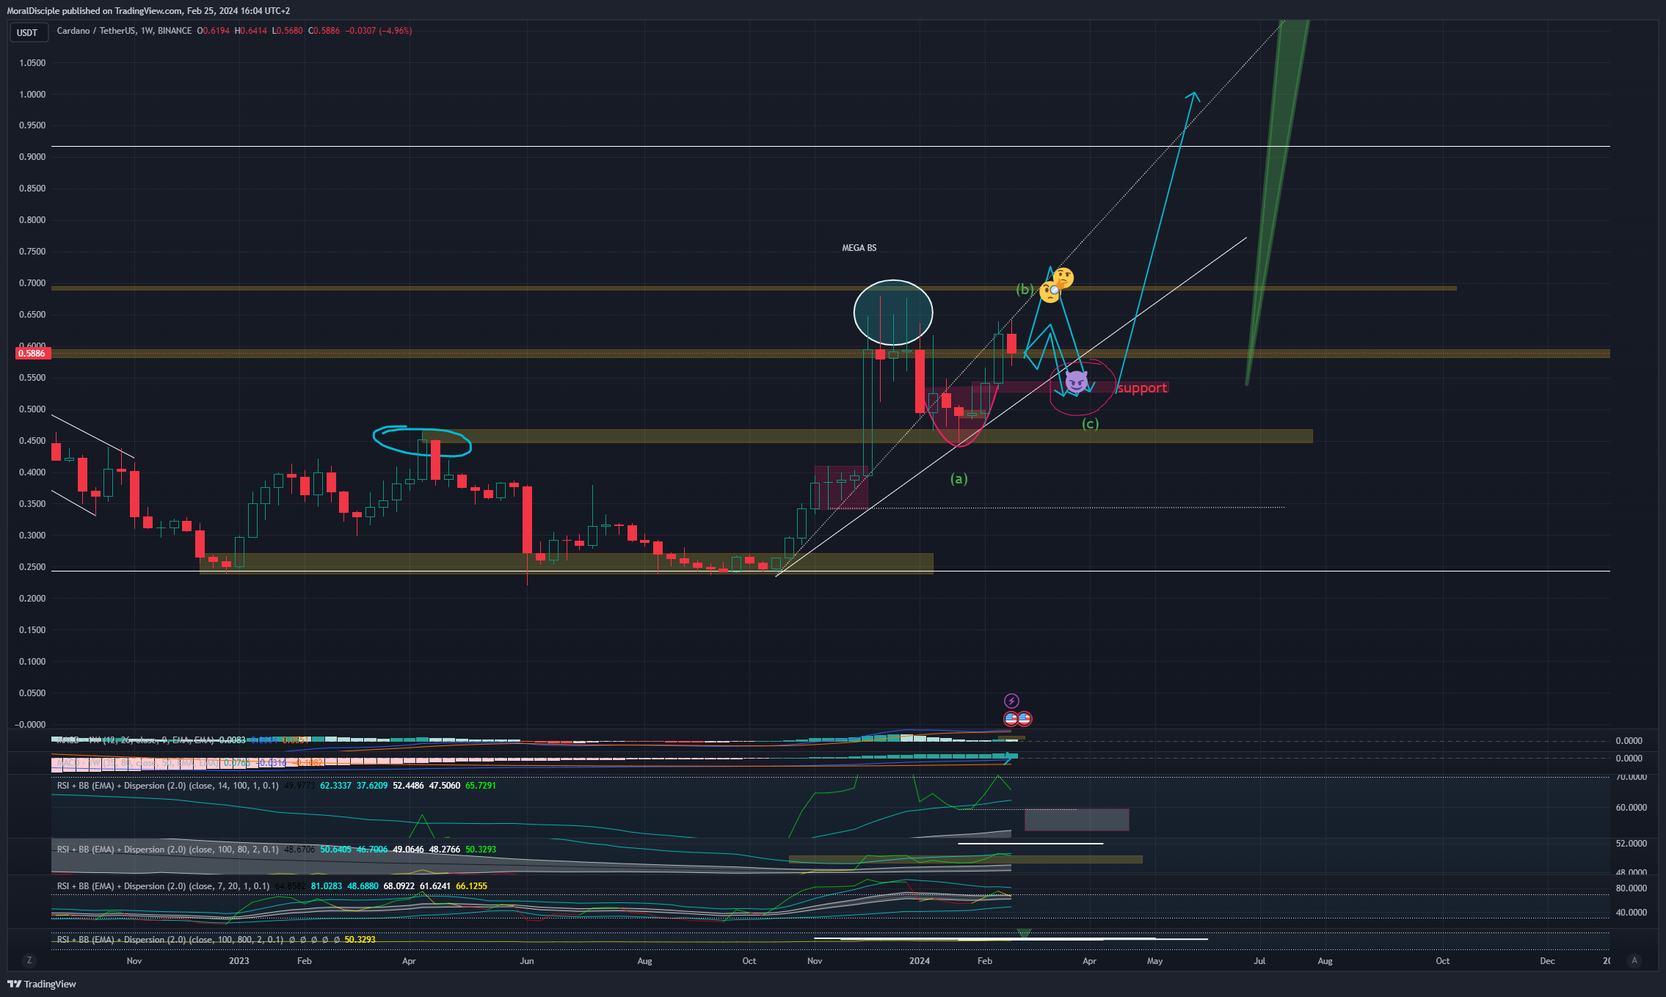The height and width of the screenshot is (997, 1666).
Task: Click the green (a) wave label
Action: click(x=959, y=479)
